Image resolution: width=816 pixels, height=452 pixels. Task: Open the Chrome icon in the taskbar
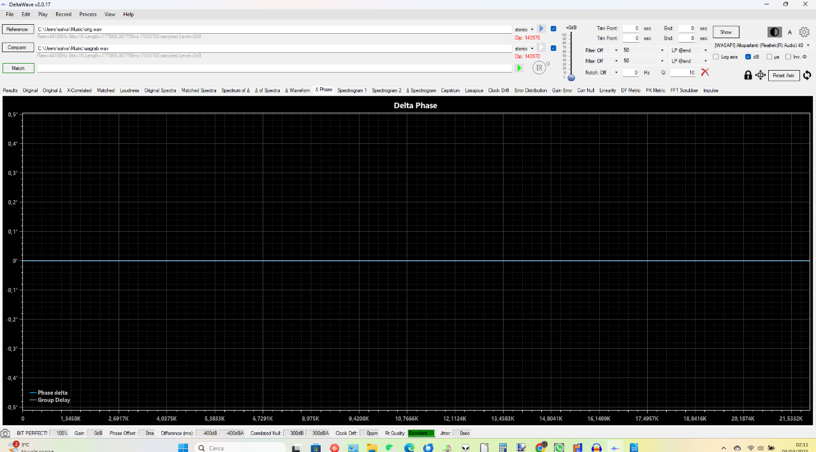(541, 448)
